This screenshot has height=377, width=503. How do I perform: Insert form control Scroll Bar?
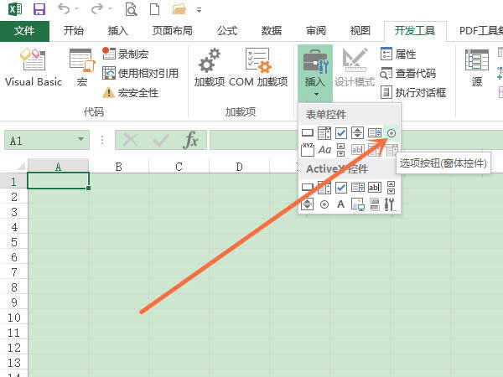340,150
